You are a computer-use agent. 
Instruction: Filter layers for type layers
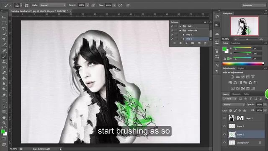pyautogui.click(x=250, y=99)
